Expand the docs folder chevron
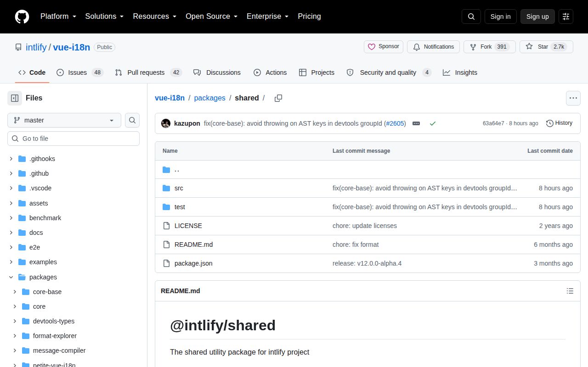Viewport: 588px width, 367px height. pyautogui.click(x=11, y=233)
